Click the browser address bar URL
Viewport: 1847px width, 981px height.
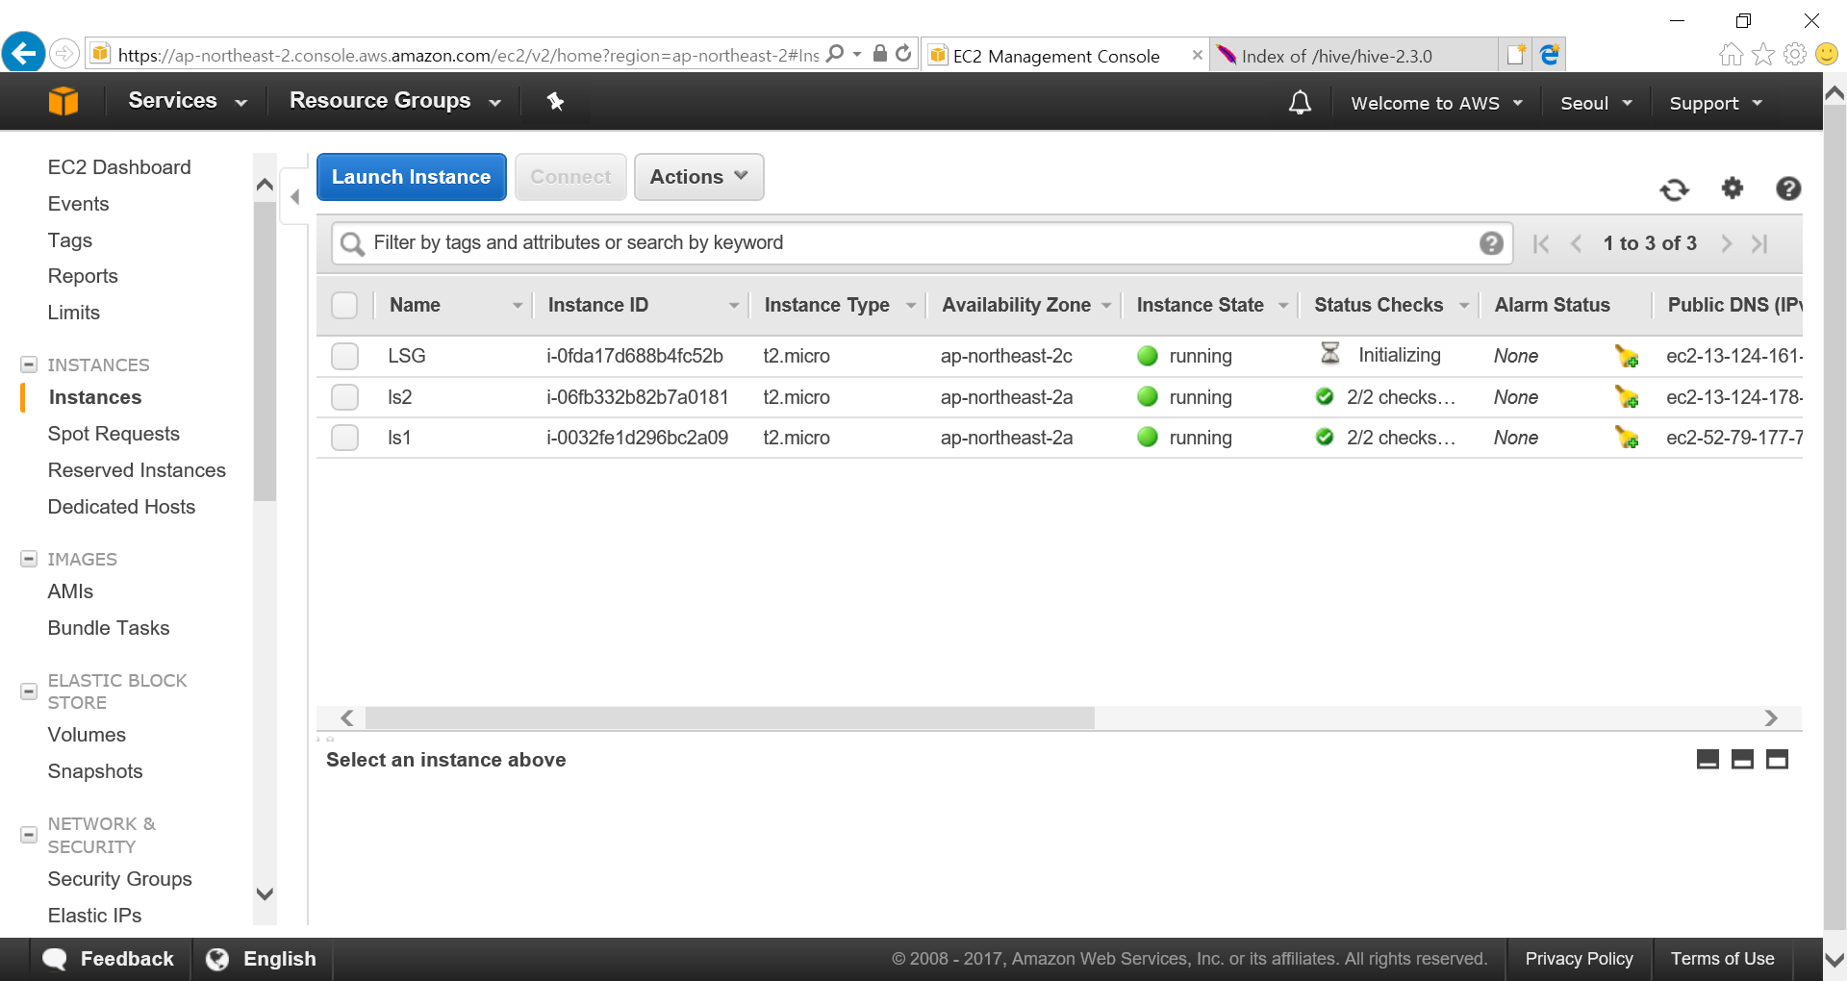468,56
